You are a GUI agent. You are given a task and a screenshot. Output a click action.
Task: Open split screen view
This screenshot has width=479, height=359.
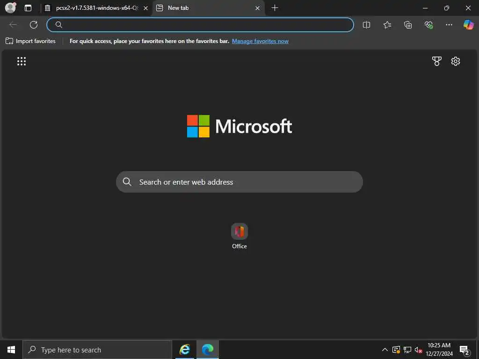[x=366, y=25]
